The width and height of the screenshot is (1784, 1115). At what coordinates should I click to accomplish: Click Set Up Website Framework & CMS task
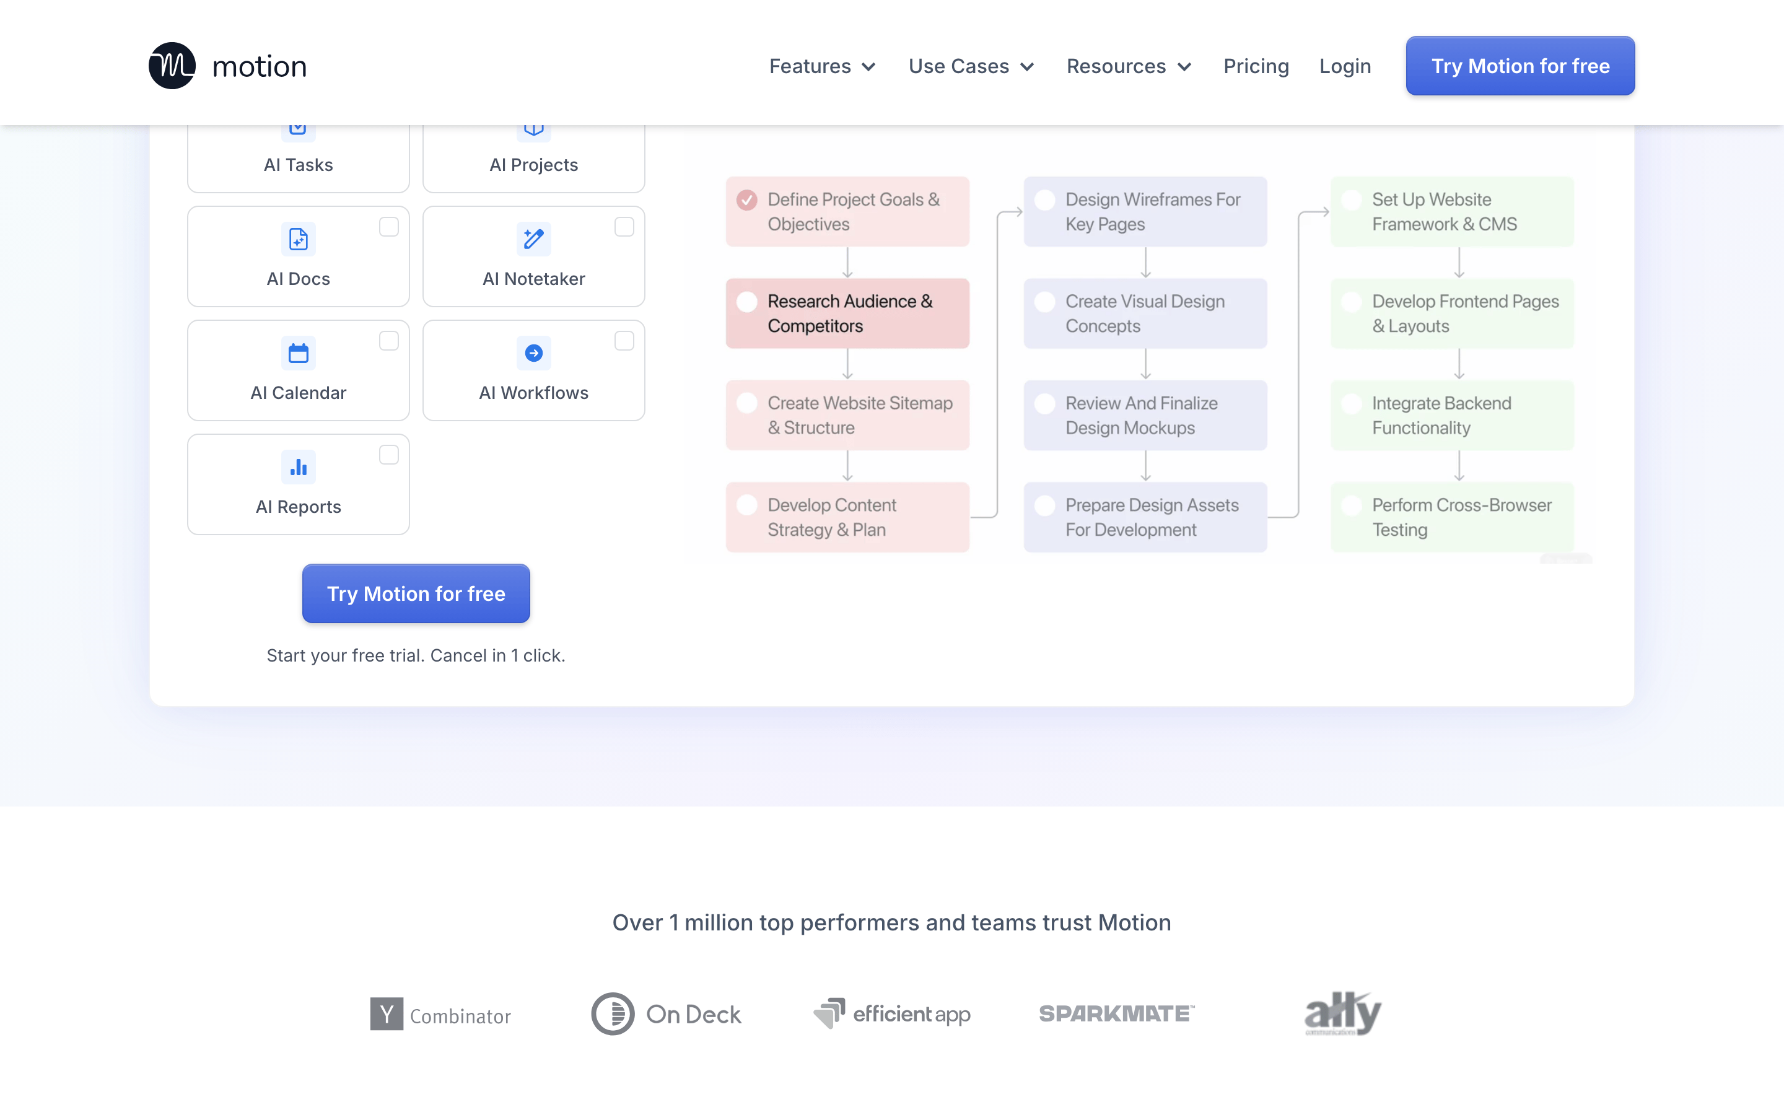pos(1451,212)
